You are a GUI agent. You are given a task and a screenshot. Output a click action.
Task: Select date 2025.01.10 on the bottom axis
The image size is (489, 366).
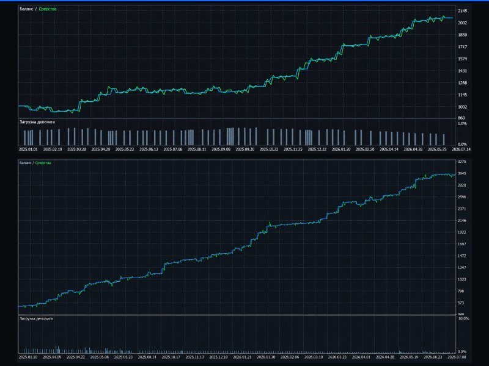[x=28, y=357]
